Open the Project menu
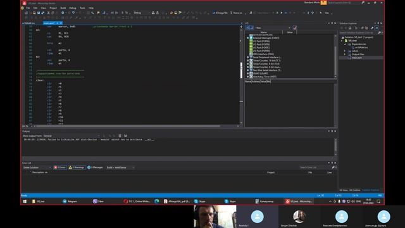 (53, 8)
